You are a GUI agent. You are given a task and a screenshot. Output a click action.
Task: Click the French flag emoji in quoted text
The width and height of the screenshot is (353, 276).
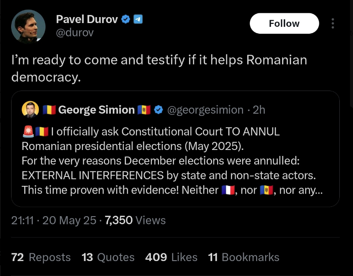click(228, 190)
